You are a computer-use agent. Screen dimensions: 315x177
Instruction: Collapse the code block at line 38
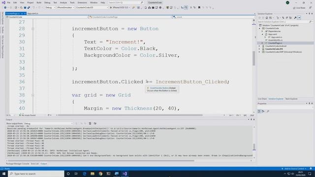click(33, 95)
